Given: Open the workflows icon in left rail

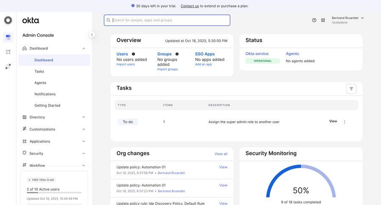Looking at the screenshot, I should tap(8, 66).
